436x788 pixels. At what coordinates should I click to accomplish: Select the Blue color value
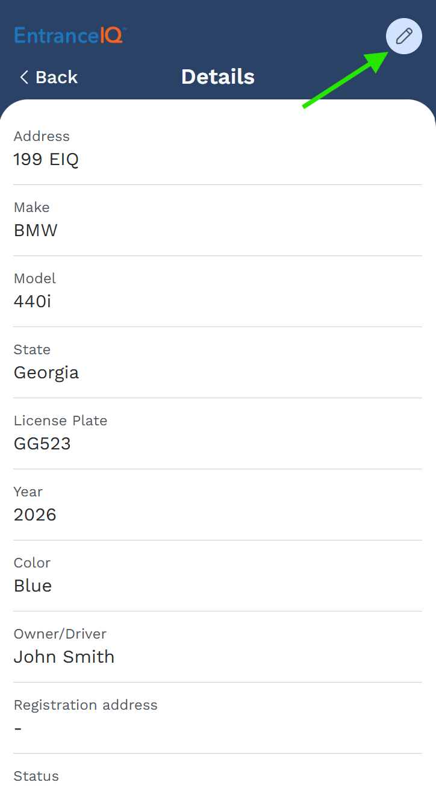(33, 586)
